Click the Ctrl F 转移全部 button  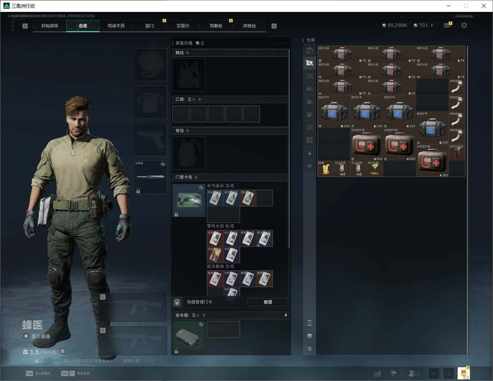(x=75, y=373)
